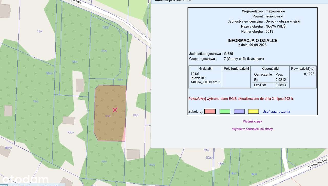
Task: Select parcel 720/5 on the map
Action: (x=70, y=132)
